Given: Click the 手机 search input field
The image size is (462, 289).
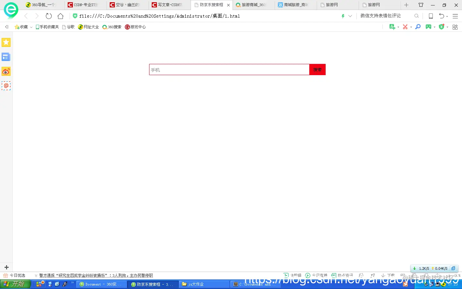Looking at the screenshot, I should (x=229, y=70).
